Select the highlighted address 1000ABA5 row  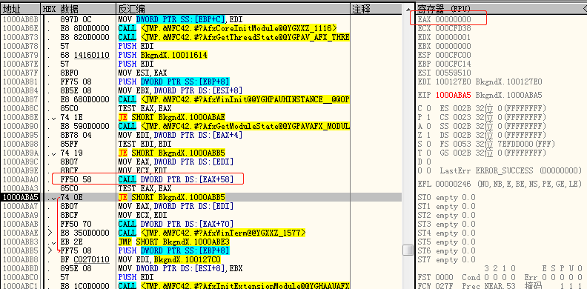202,197
